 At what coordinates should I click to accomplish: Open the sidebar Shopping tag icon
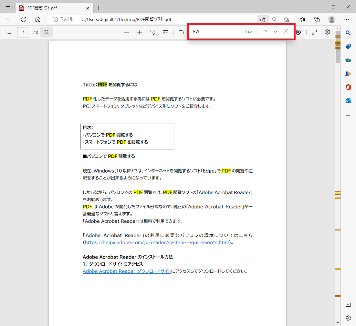point(348,46)
